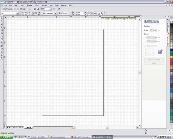Switch to OpenOffice taskbar window
Image resolution: width=173 pixels, height=139 pixels.
coord(37,137)
